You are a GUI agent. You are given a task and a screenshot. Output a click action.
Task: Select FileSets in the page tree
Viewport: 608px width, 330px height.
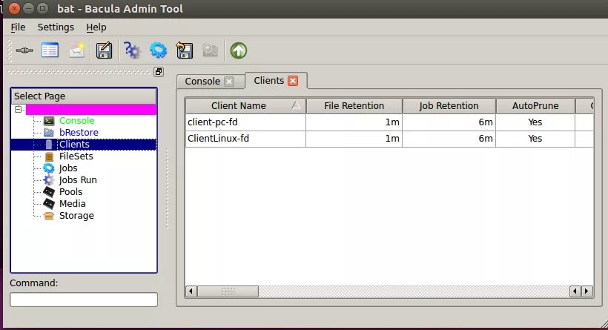click(x=76, y=156)
